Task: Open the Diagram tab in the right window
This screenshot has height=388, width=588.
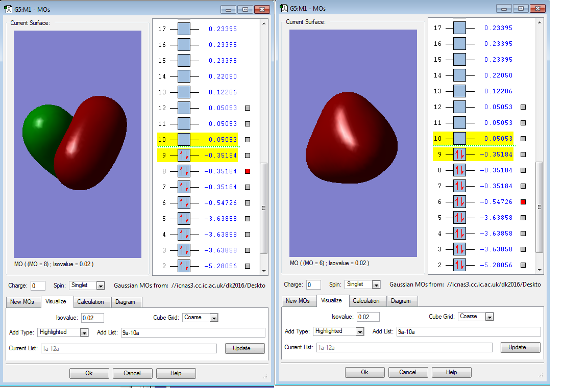Action: tap(401, 301)
